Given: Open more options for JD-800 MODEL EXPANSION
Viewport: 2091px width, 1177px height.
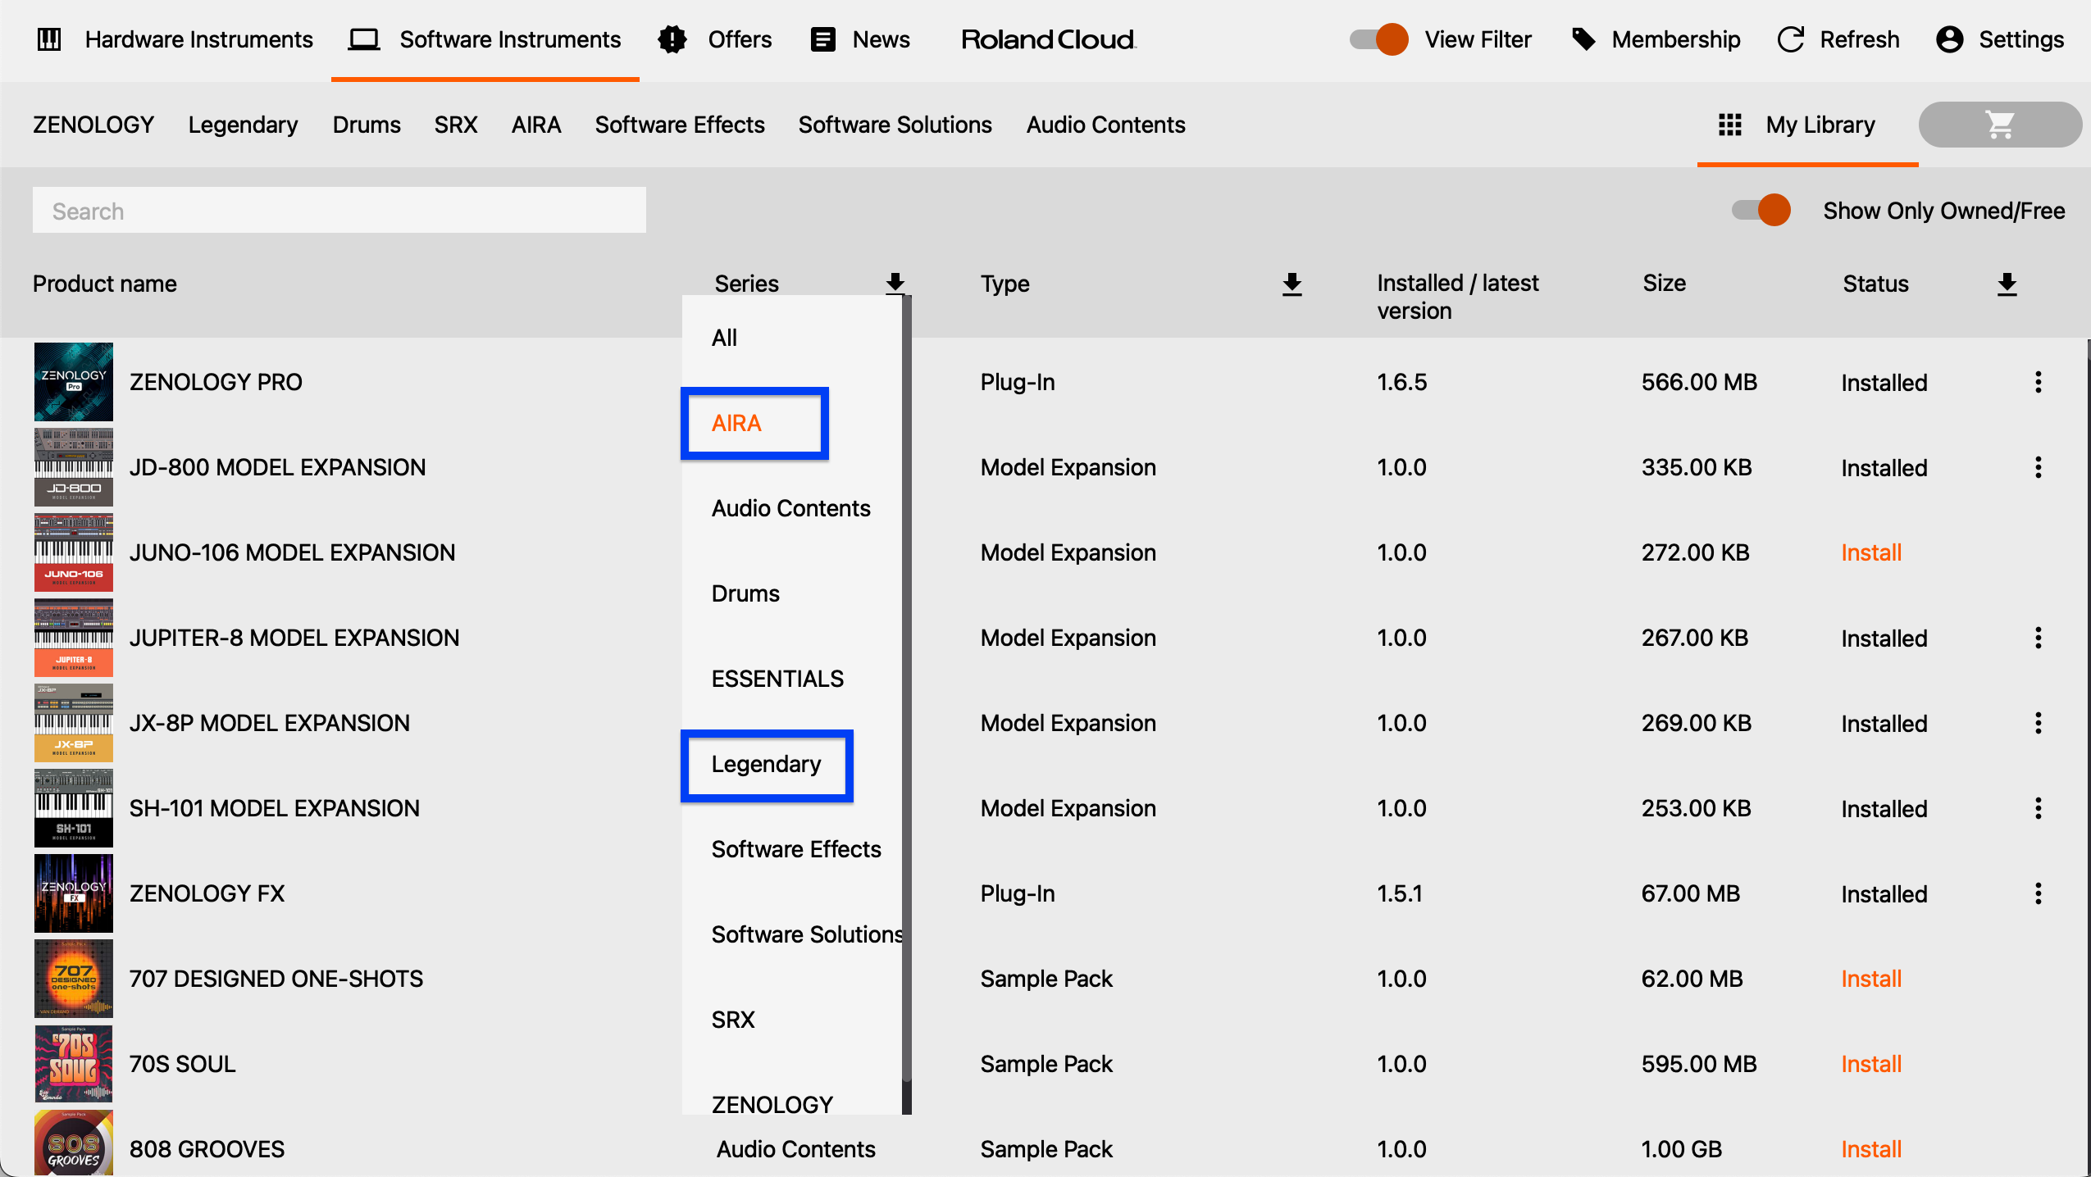Looking at the screenshot, I should point(2039,467).
